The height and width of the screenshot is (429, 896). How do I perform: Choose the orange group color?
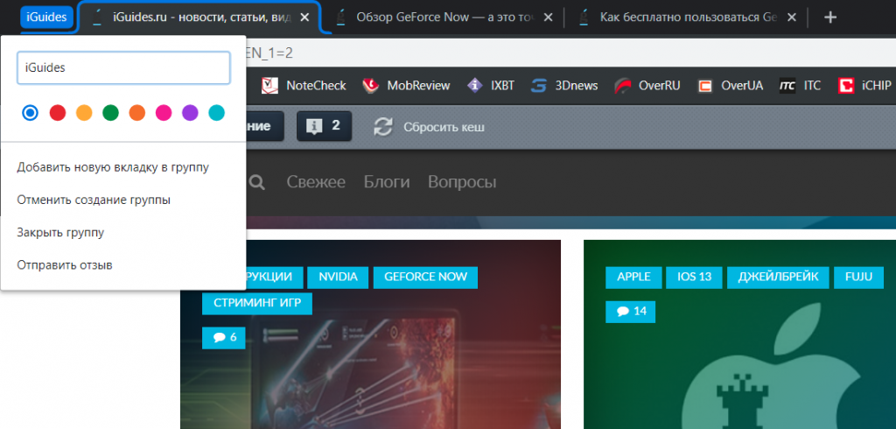(x=137, y=113)
